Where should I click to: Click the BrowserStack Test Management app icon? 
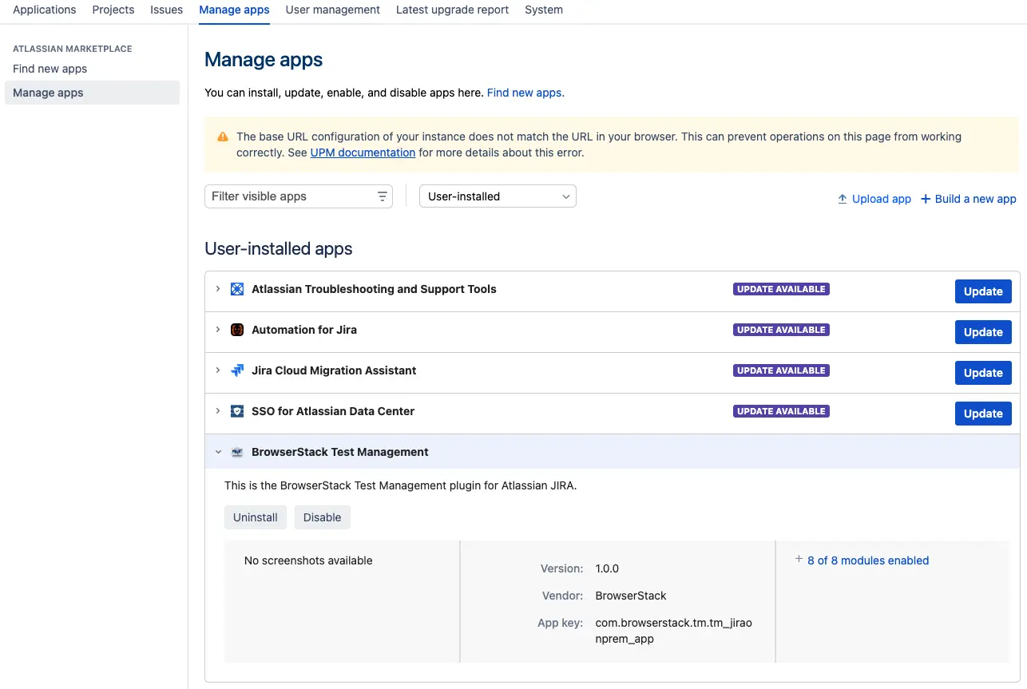(237, 452)
